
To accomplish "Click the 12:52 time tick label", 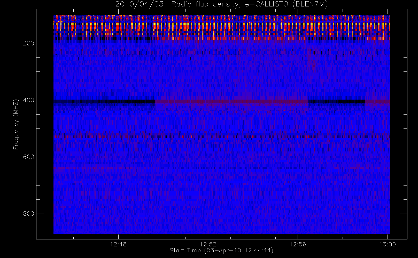I will tap(208, 244).
